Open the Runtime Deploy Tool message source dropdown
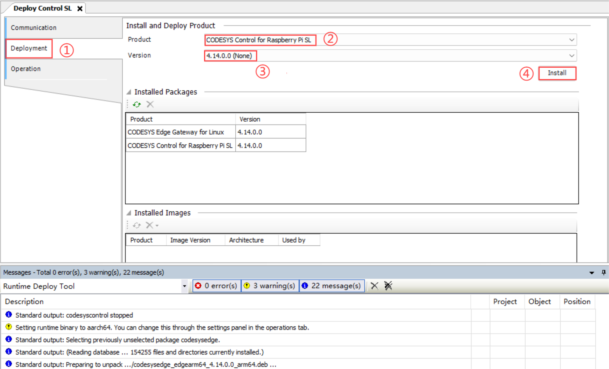The image size is (609, 369). pos(184,286)
